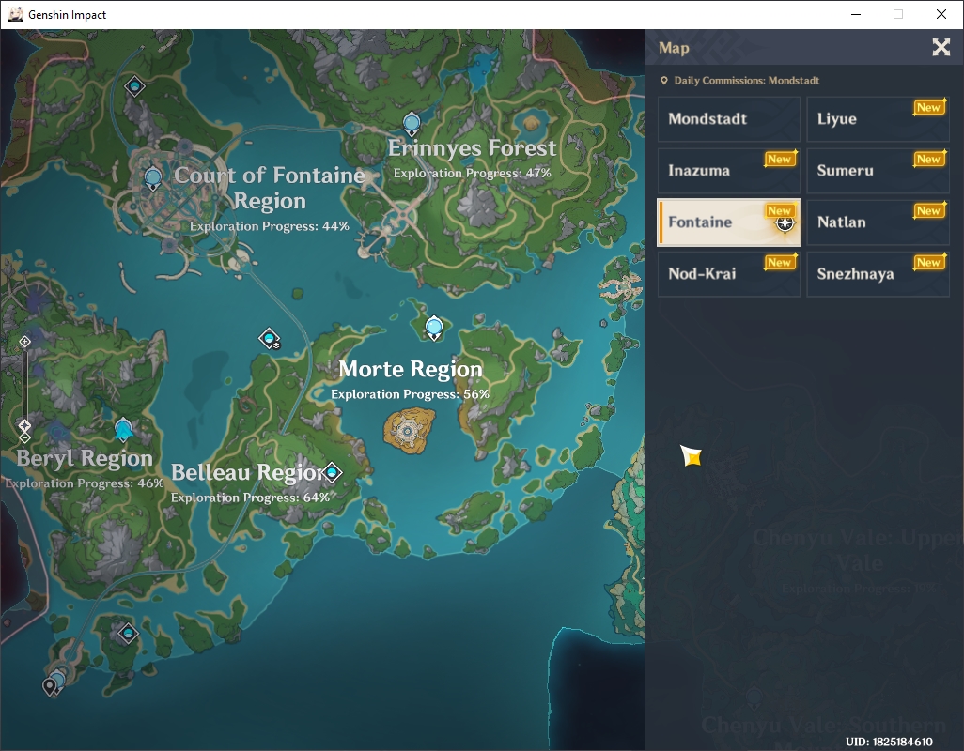
Task: Open the Liyue region map
Action: pyautogui.click(x=878, y=118)
